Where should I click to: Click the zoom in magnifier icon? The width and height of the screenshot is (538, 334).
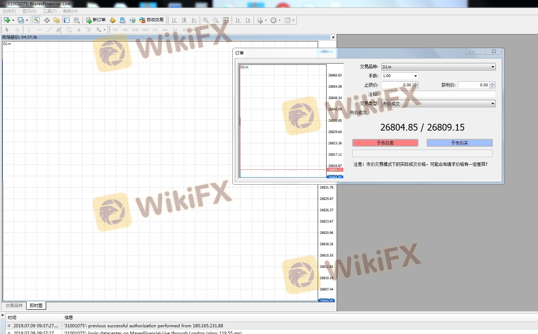(205, 20)
